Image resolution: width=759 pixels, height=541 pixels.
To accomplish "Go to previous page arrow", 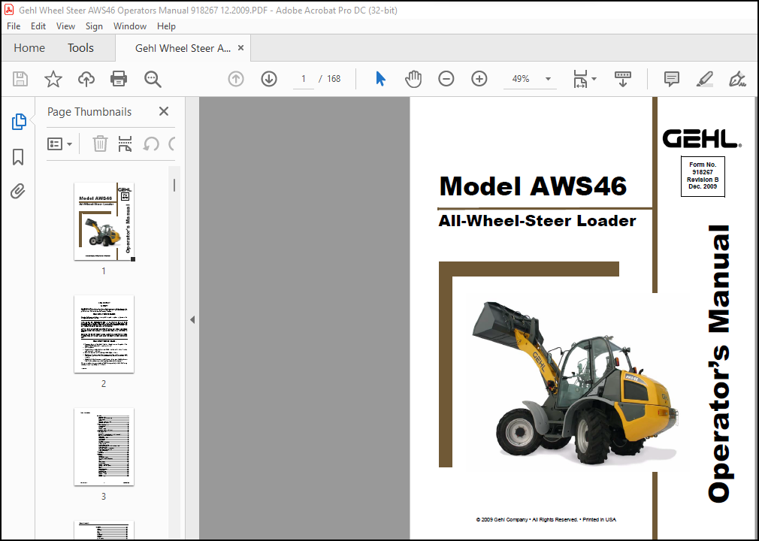I will [x=236, y=79].
